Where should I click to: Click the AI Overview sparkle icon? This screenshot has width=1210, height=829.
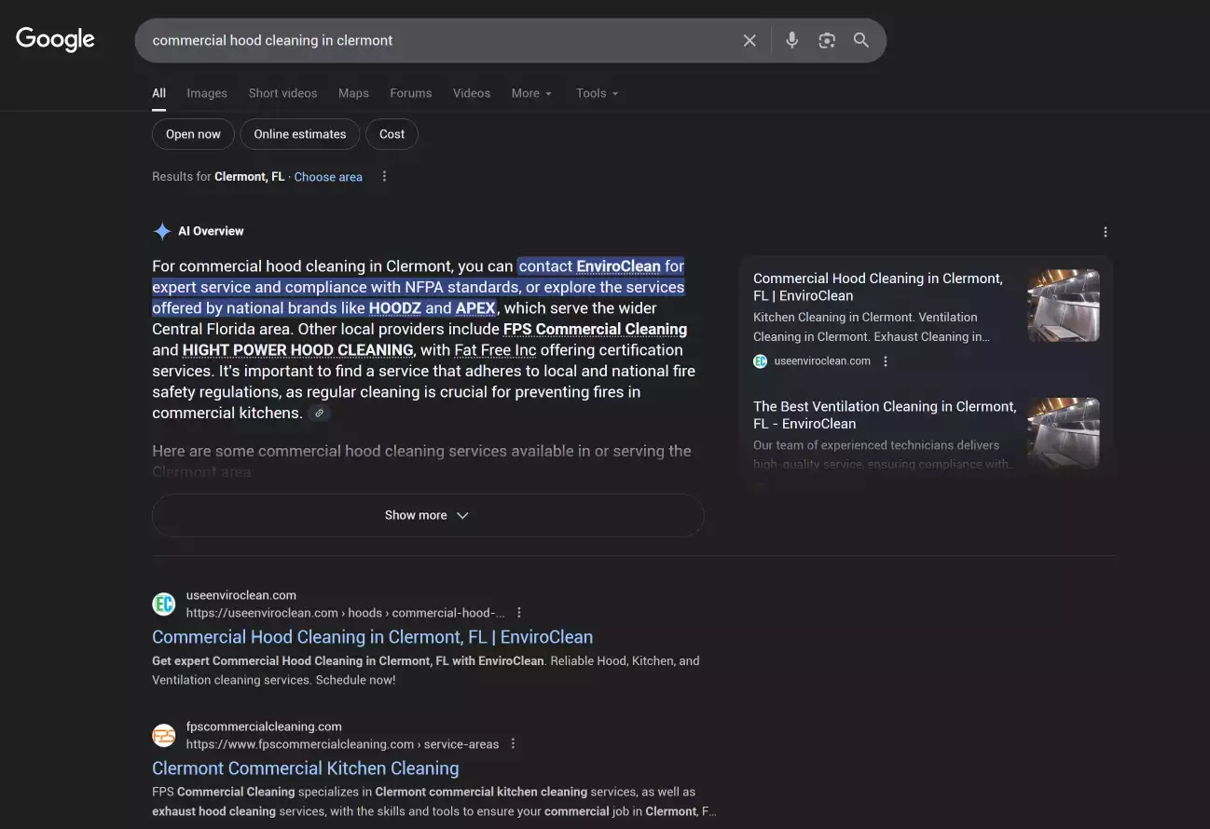point(162,231)
